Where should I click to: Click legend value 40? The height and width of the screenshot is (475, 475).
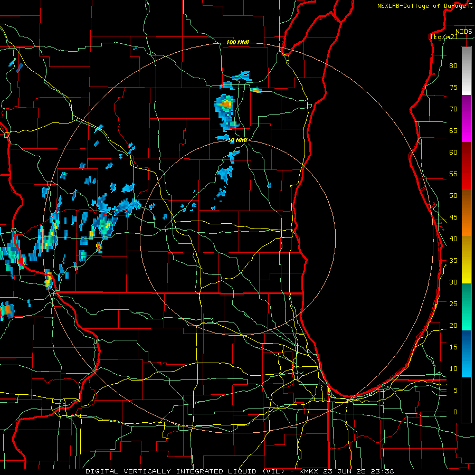pos(453,239)
